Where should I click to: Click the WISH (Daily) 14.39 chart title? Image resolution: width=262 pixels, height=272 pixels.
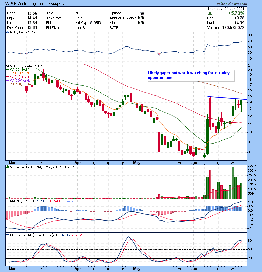[x=28, y=66]
